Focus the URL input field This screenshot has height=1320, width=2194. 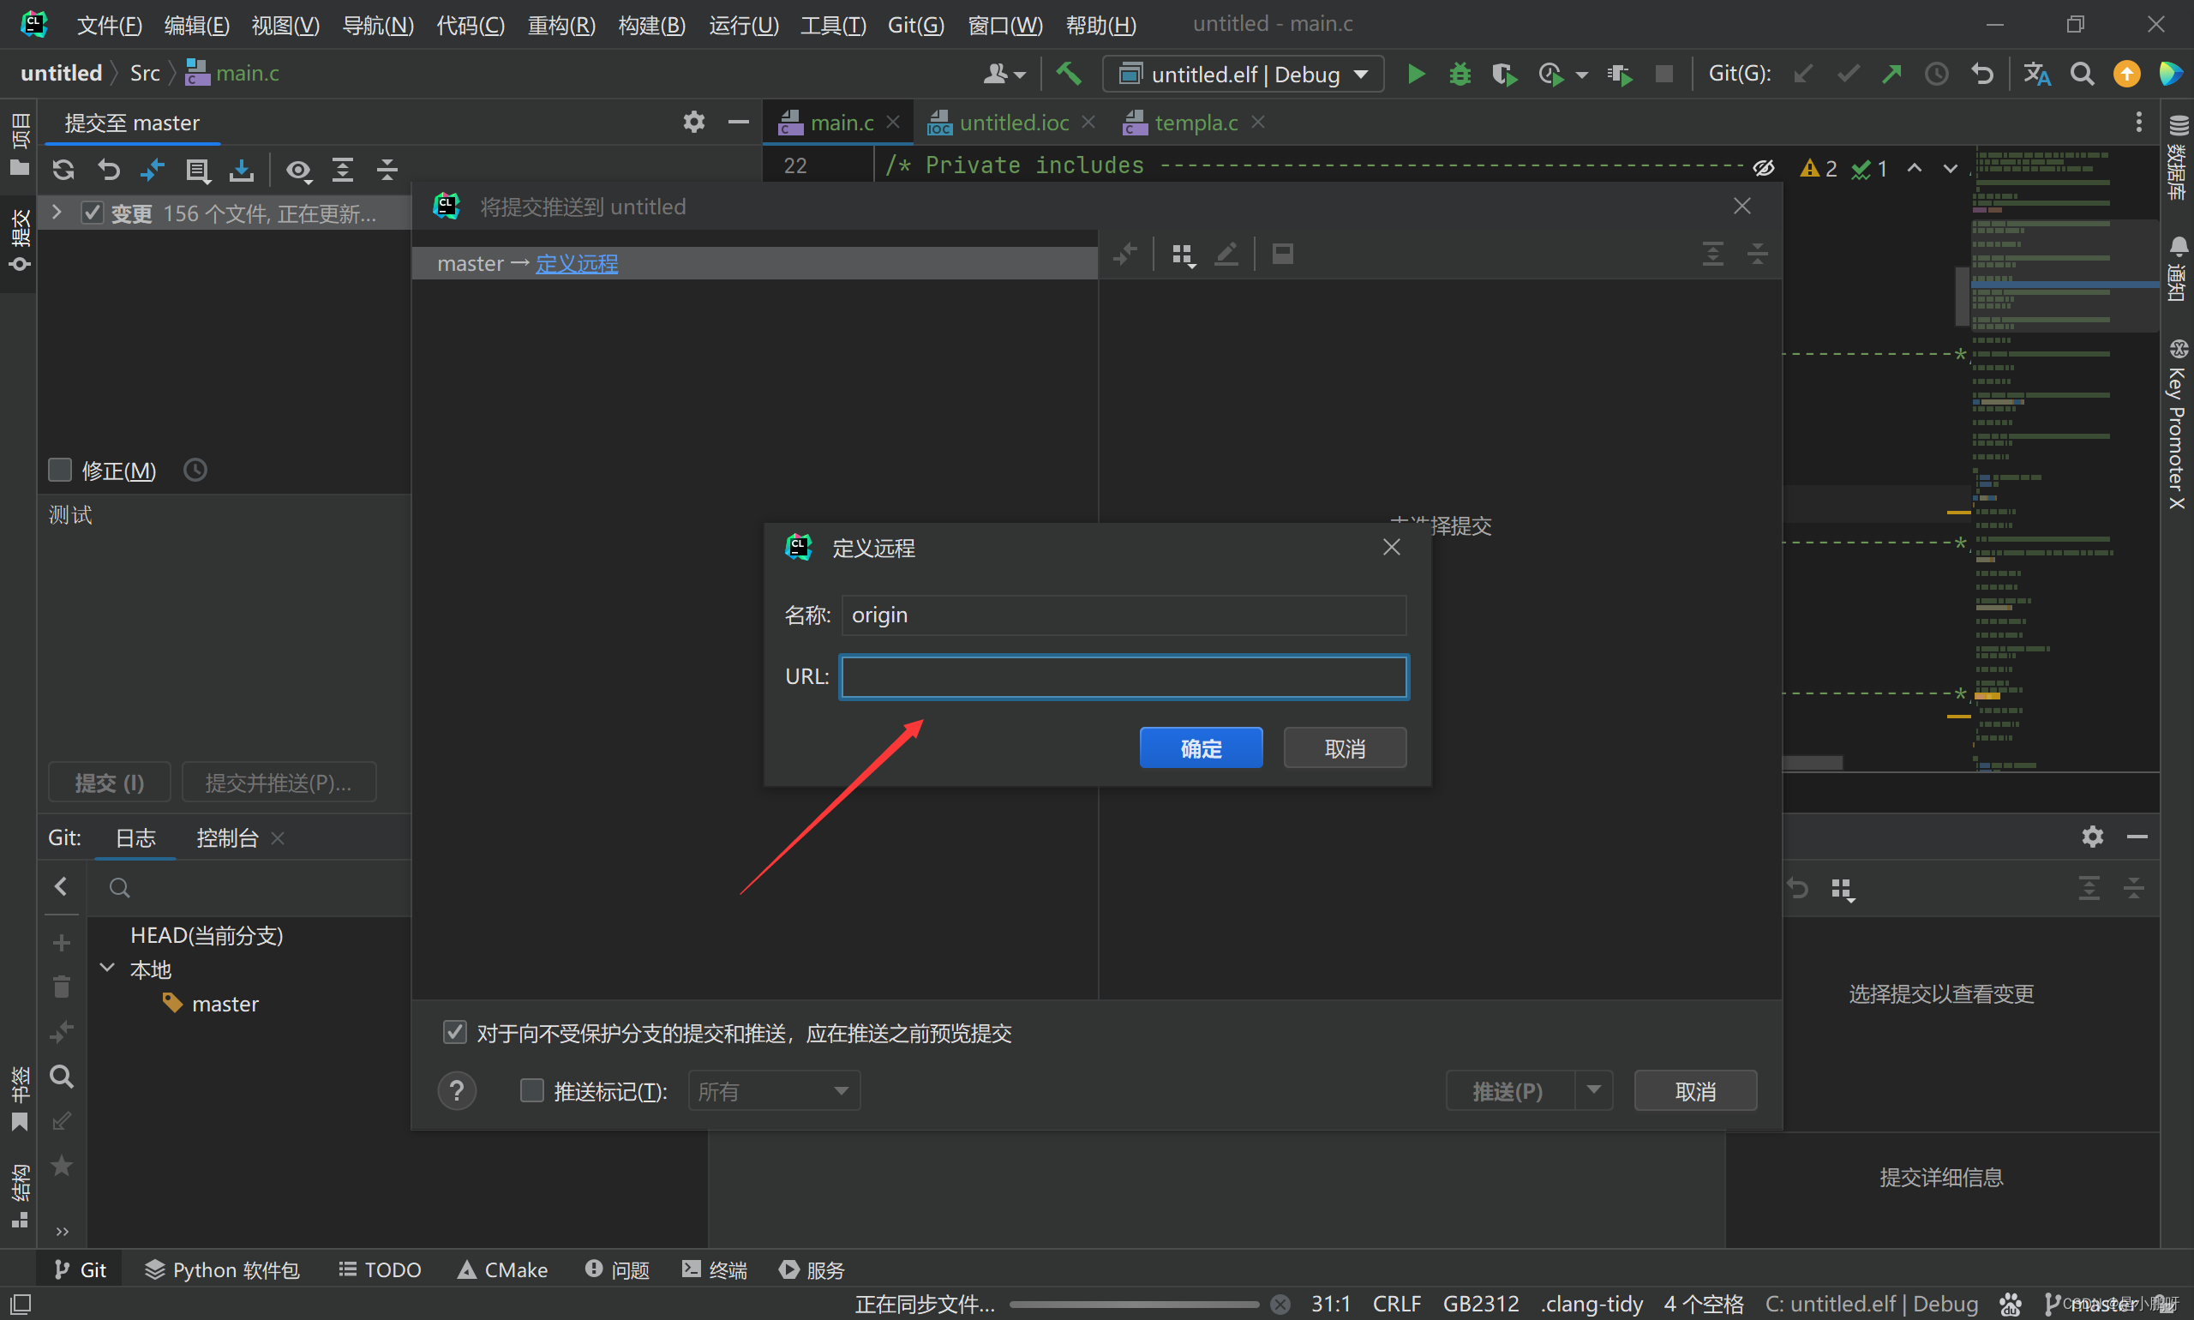coord(1124,677)
